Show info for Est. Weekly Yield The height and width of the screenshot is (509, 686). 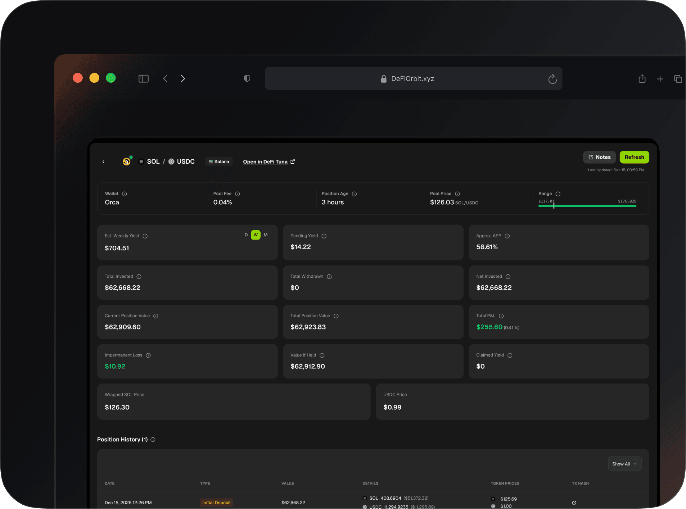[x=145, y=236]
